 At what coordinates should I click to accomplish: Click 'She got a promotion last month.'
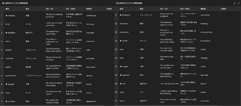point(166,32)
